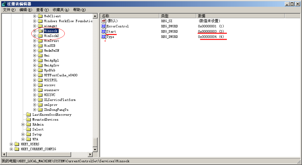Screen dimensions: 302x165
Task: Click the 0x00000004 (4) data cell
Action: click(211, 37)
